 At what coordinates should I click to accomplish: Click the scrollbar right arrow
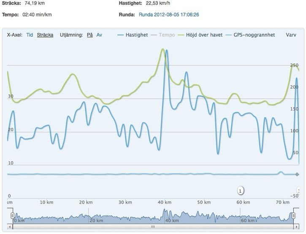click(x=295, y=226)
